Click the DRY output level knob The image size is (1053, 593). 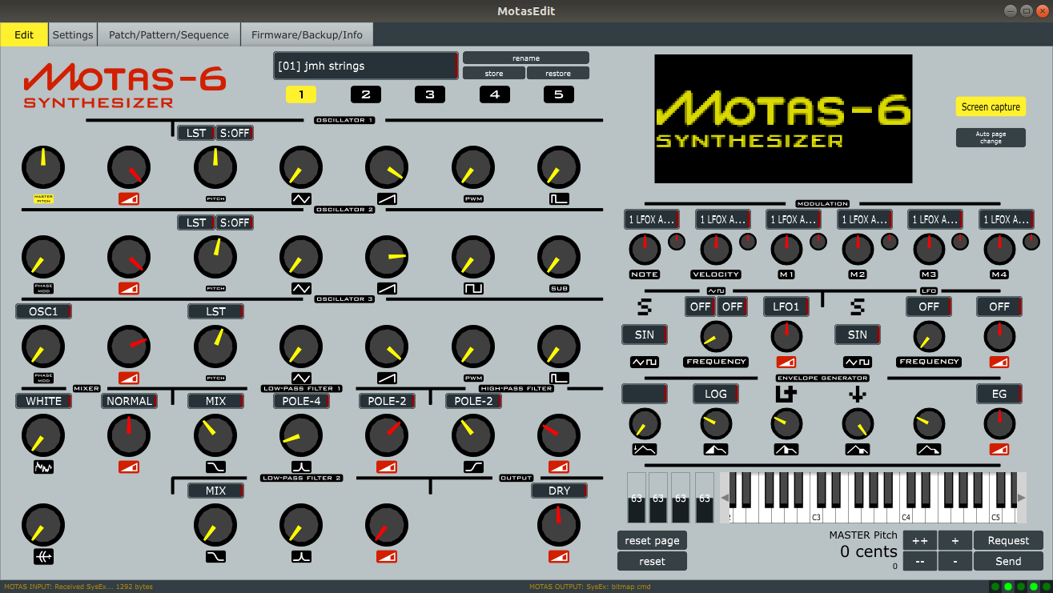(x=559, y=524)
